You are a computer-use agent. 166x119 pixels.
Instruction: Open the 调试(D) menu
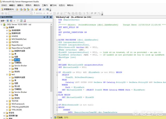(37, 5)
